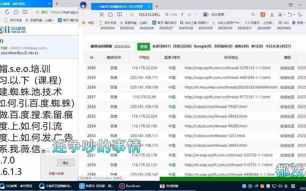This screenshot has width=306, height=191.
Task: Bookmark the QQ Mail page with star
Action: click(x=37, y=12)
